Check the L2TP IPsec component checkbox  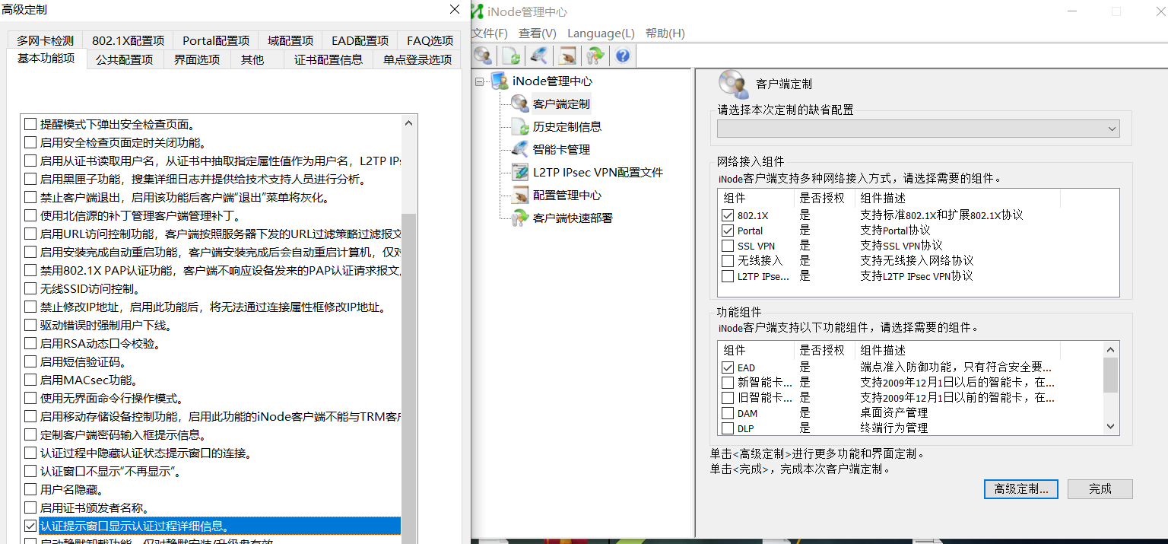(728, 276)
